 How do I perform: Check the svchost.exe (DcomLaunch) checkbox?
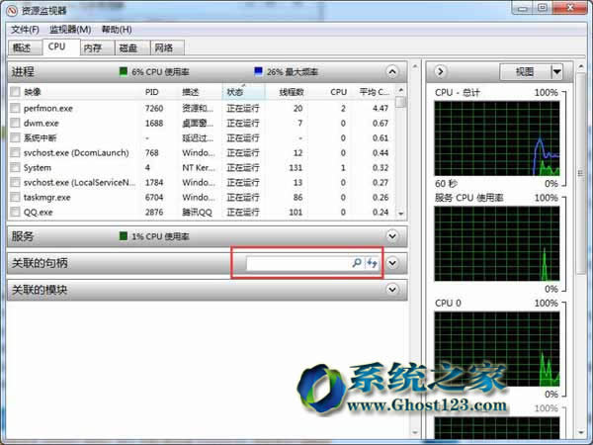(x=15, y=152)
